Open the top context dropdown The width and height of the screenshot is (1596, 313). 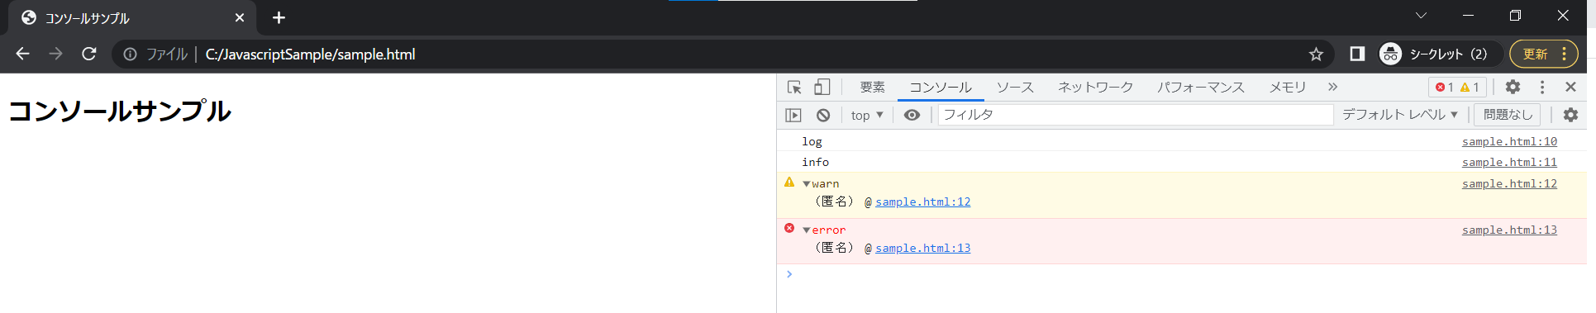pos(867,115)
